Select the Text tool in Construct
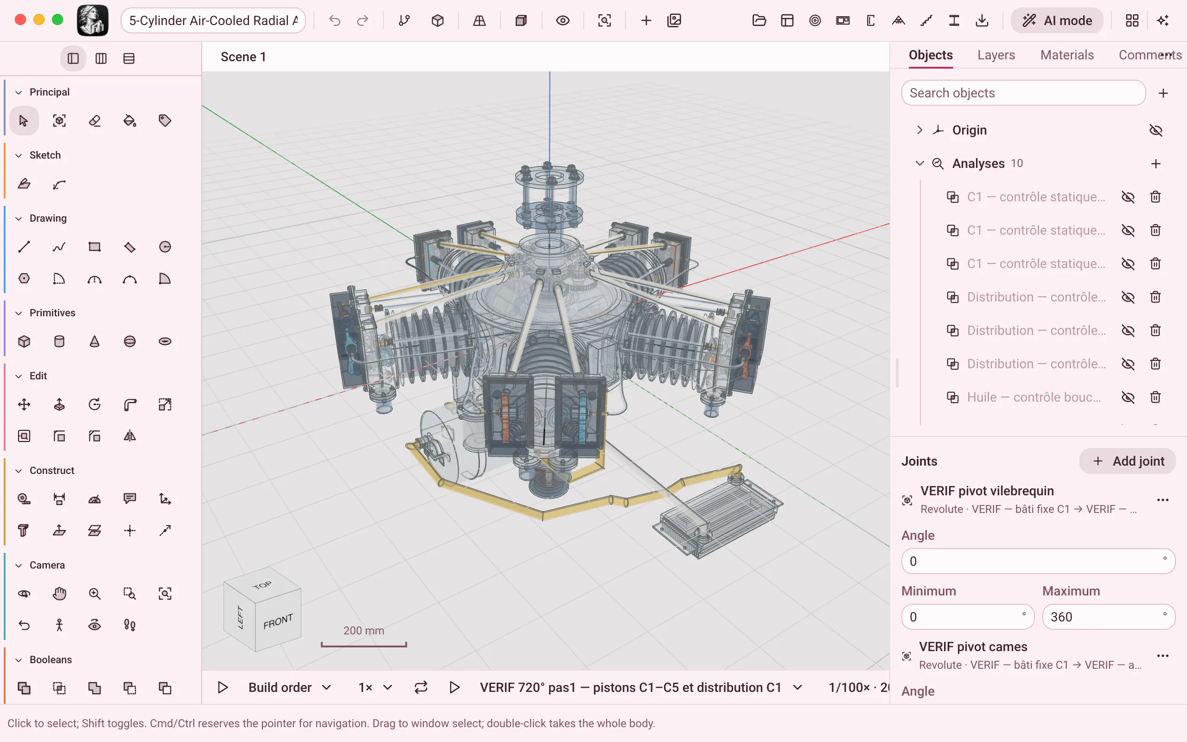Image resolution: width=1187 pixels, height=742 pixels. pyautogui.click(x=24, y=531)
